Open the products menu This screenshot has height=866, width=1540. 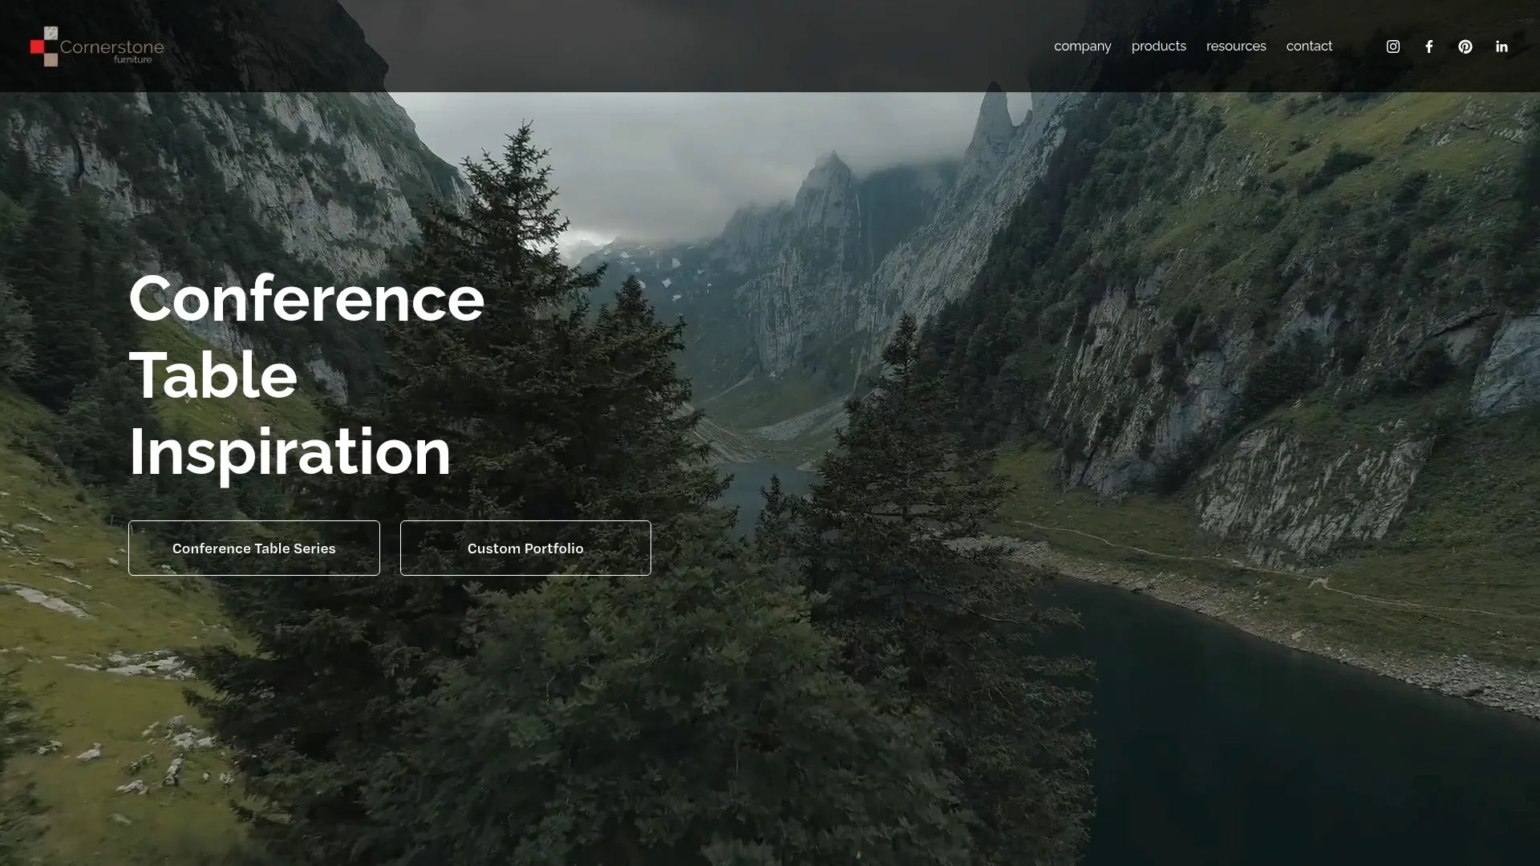pos(1158,47)
